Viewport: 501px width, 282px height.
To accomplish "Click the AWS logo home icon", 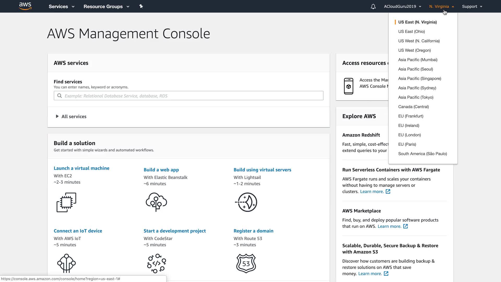I will pos(25,6).
